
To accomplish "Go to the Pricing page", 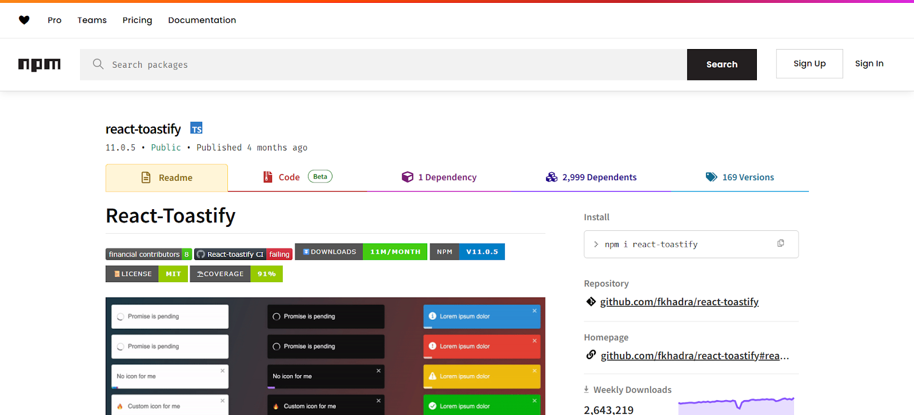I will pyautogui.click(x=137, y=20).
